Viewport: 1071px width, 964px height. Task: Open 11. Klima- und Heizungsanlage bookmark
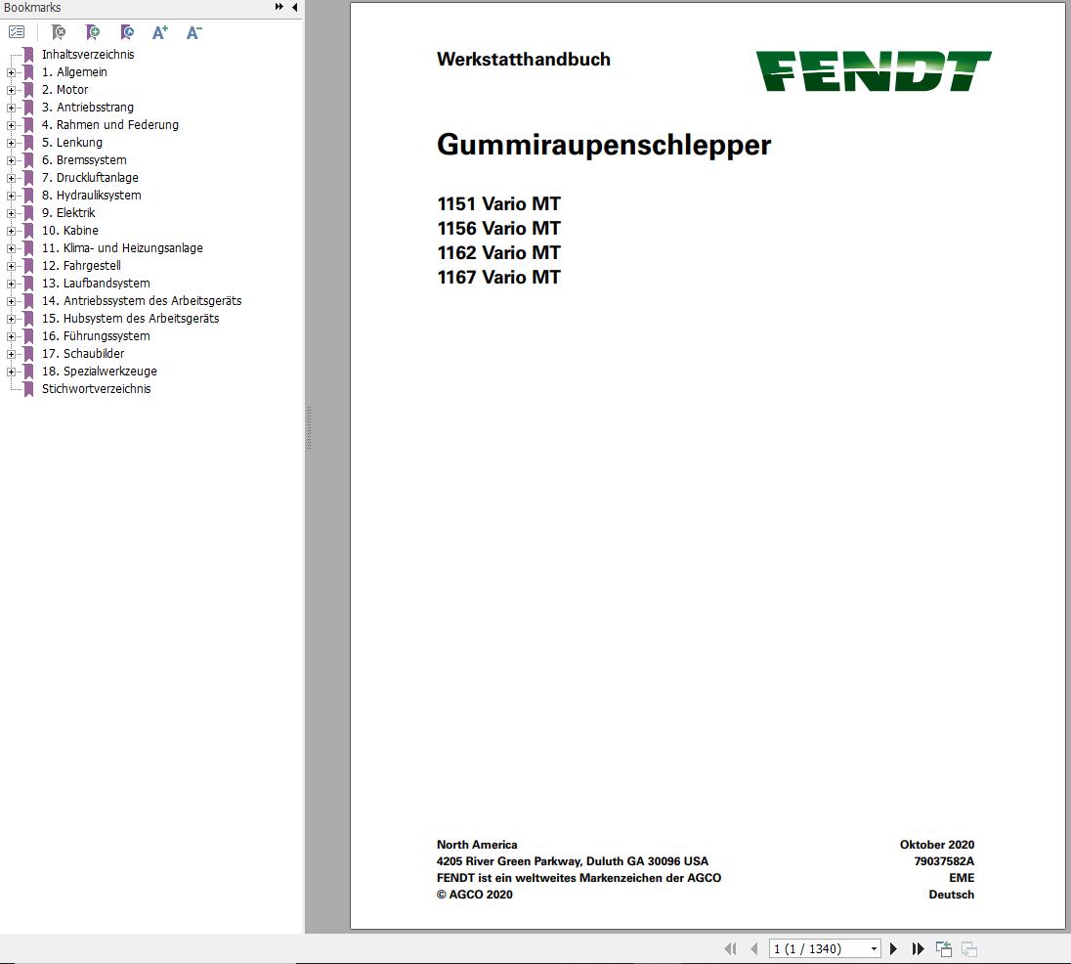[x=122, y=248]
